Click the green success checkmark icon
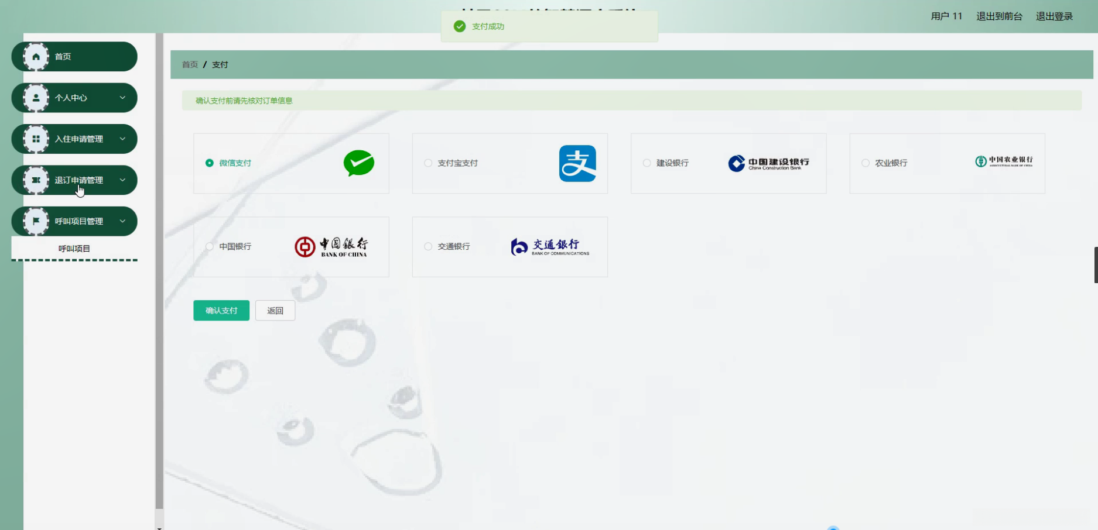 click(x=460, y=26)
